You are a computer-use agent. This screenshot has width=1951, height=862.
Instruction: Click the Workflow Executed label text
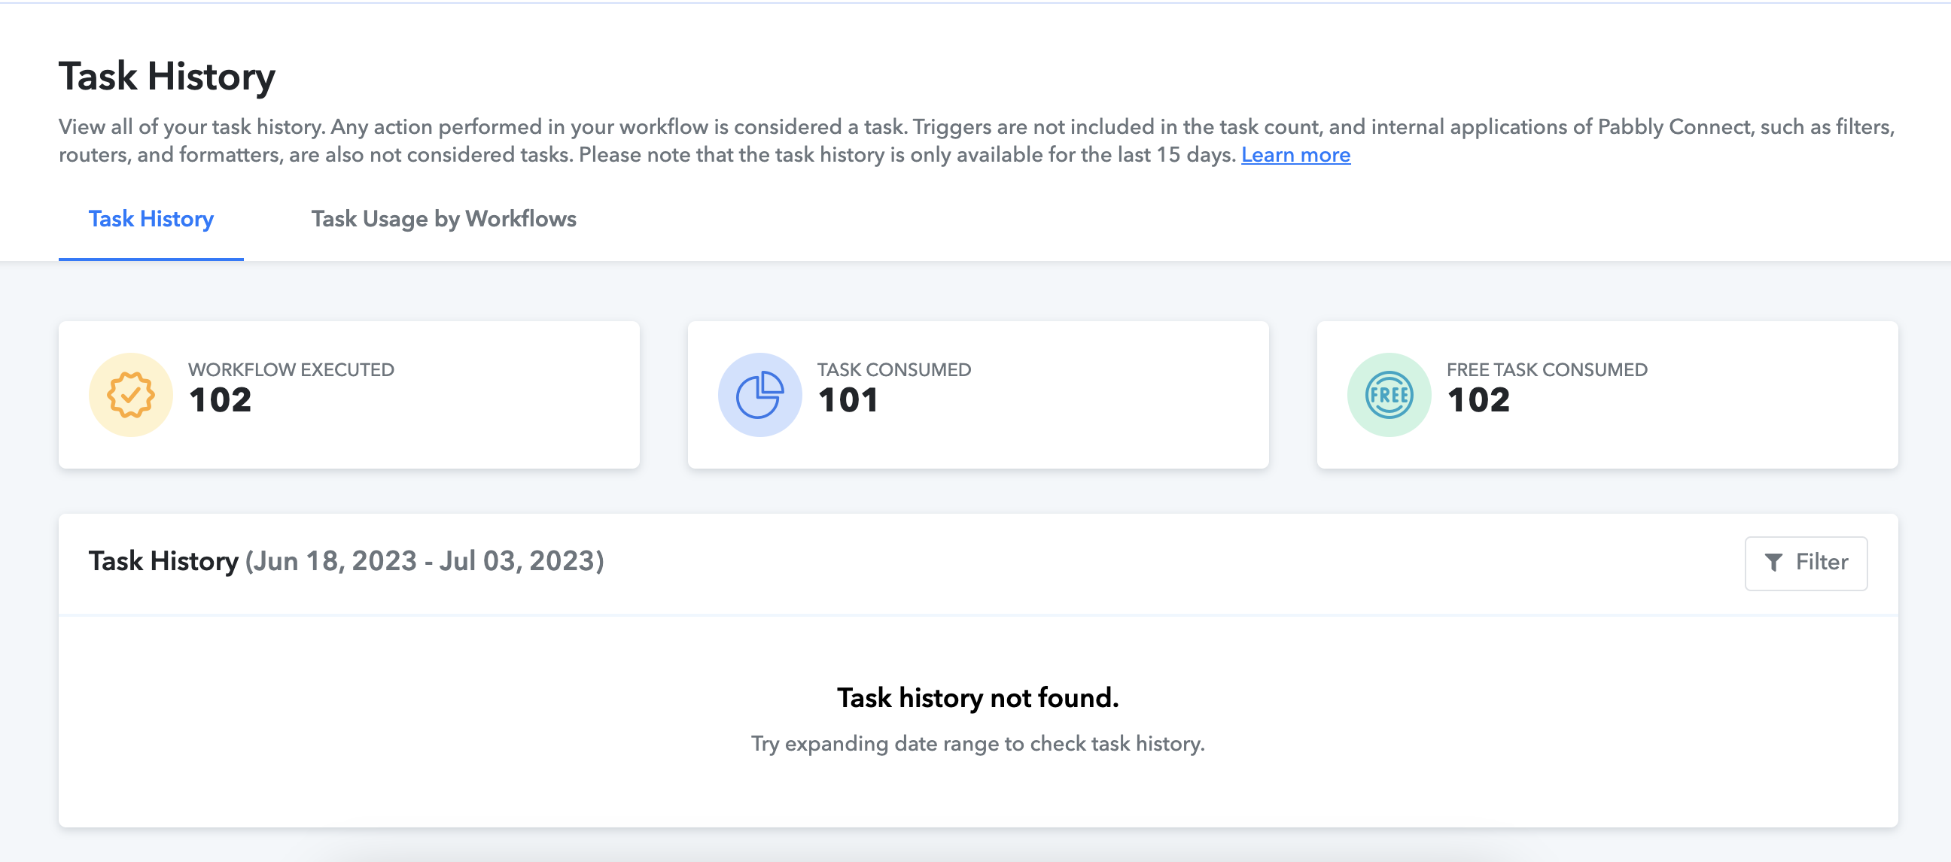click(291, 369)
